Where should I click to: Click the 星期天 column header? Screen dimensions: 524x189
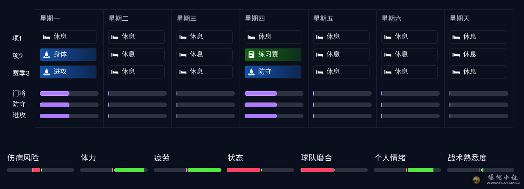point(460,19)
